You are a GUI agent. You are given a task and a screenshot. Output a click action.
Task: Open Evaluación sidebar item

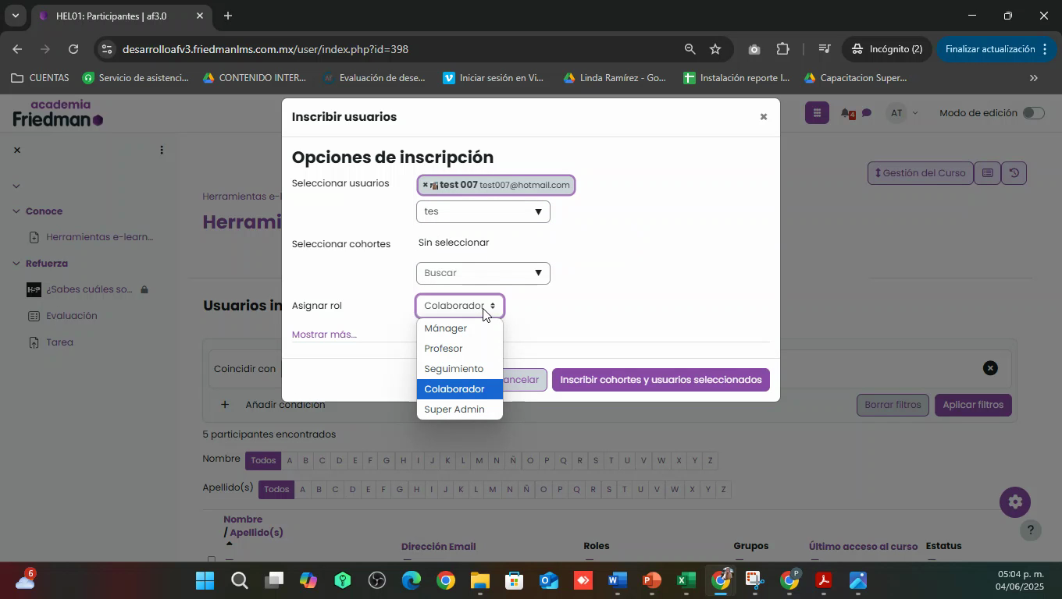[x=72, y=316]
